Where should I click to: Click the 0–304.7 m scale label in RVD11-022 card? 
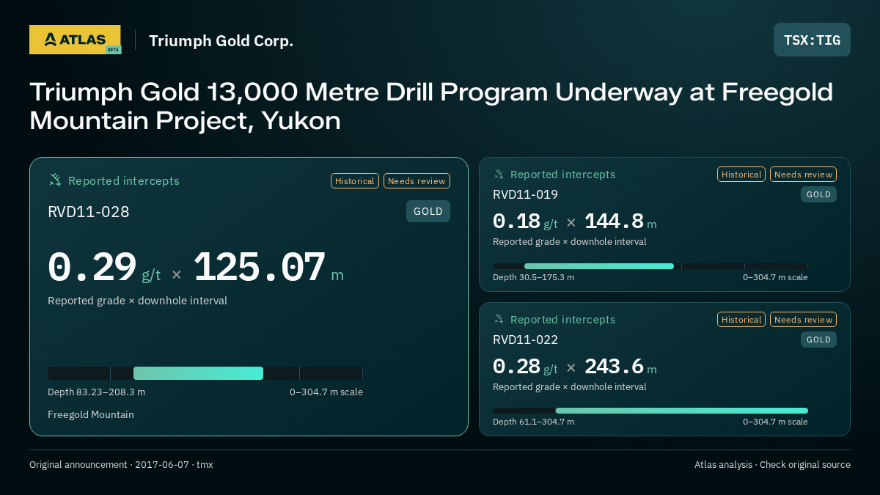pyautogui.click(x=775, y=422)
